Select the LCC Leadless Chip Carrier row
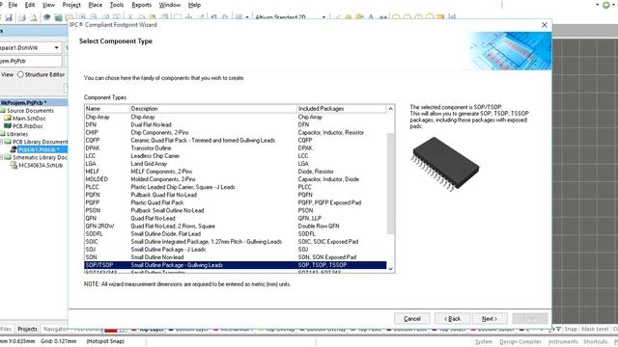 coord(236,156)
